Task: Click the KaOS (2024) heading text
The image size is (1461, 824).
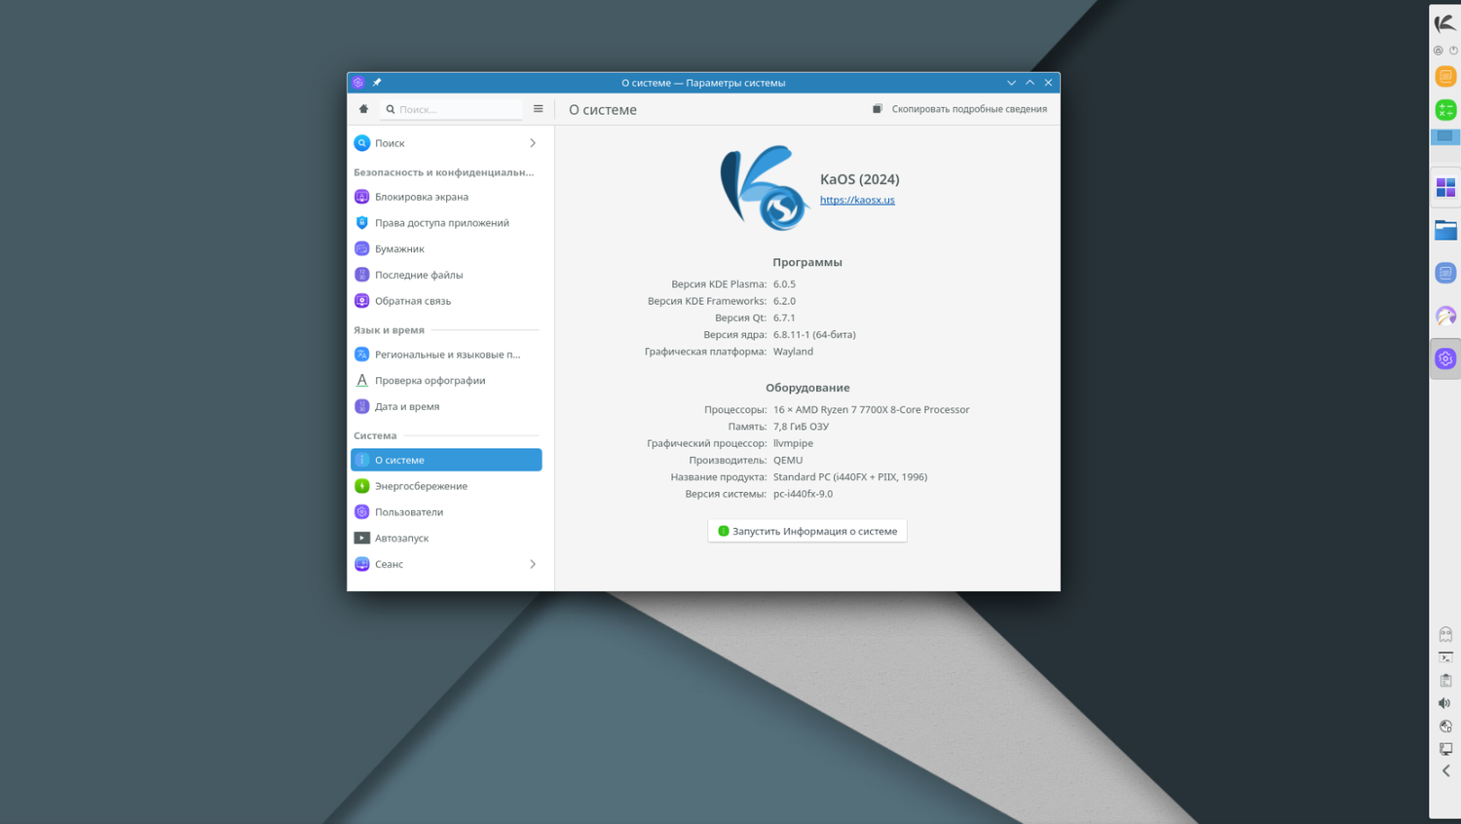Action: click(860, 179)
